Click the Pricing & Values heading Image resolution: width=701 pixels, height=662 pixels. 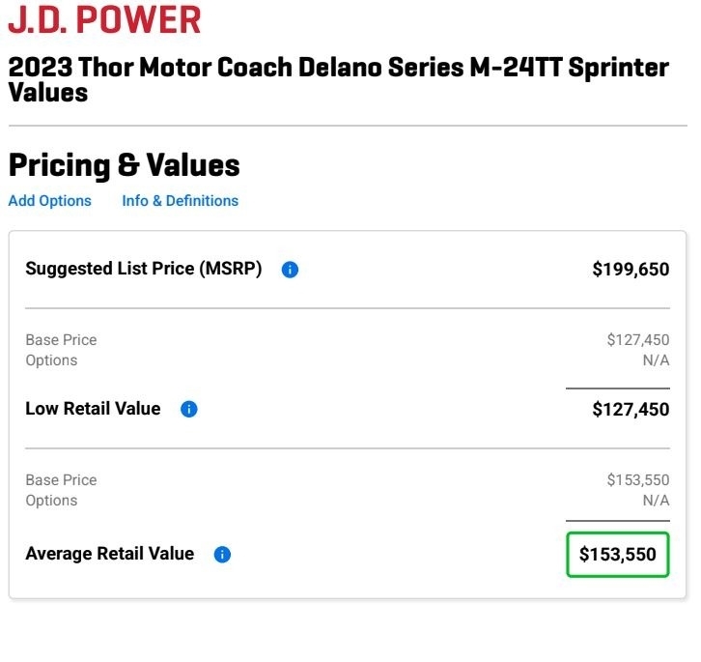(x=124, y=165)
